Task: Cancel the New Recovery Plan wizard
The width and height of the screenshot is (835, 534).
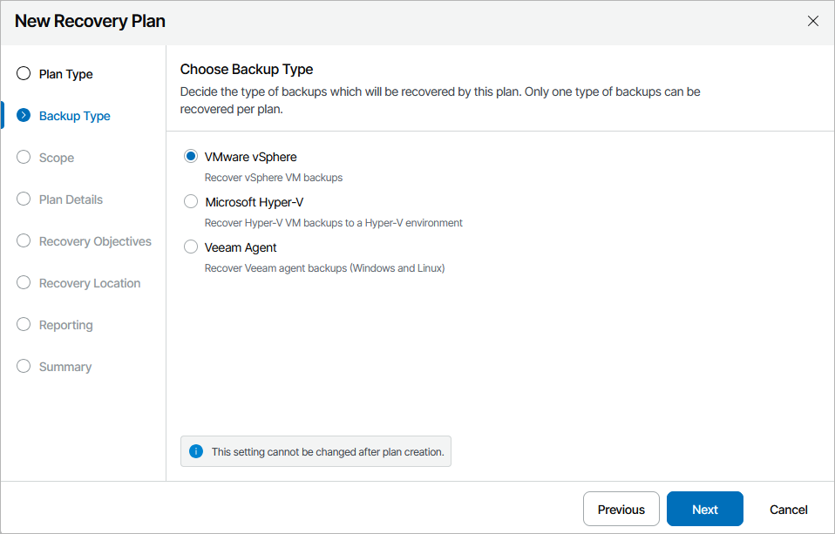Action: [787, 509]
